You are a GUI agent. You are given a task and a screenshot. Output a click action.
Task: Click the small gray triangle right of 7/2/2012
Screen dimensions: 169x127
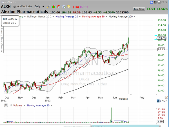point(131,94)
